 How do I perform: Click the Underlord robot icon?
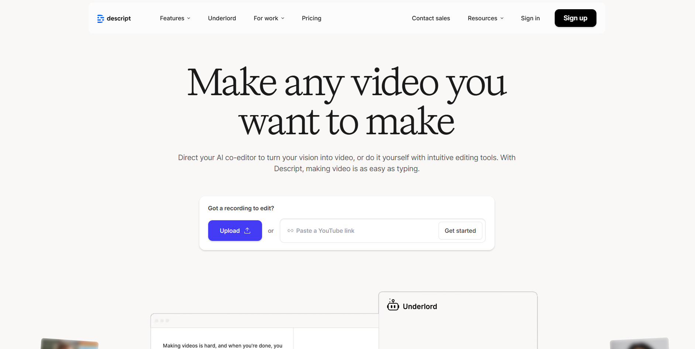click(x=393, y=305)
